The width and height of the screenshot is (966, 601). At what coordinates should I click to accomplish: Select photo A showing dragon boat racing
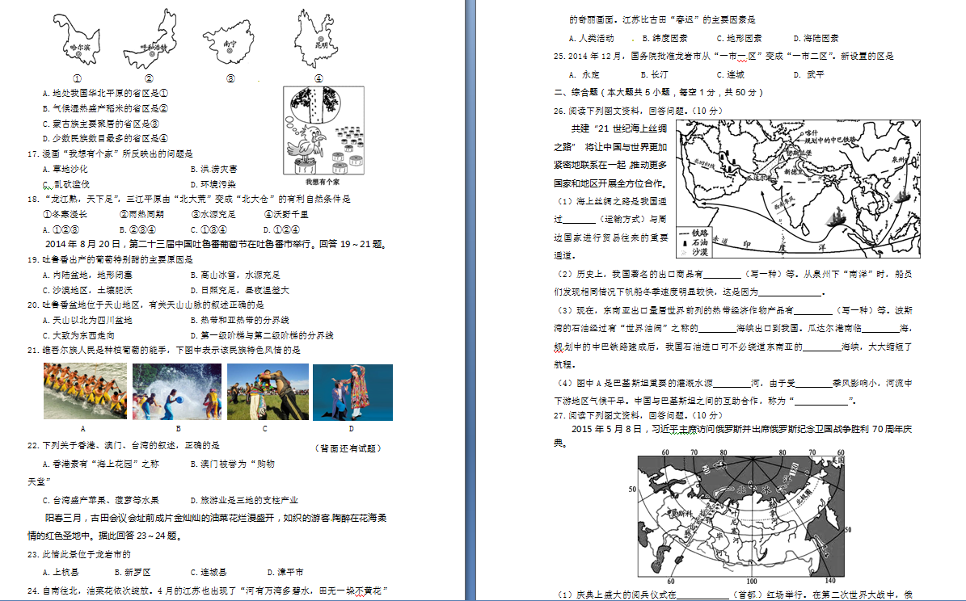click(x=84, y=391)
